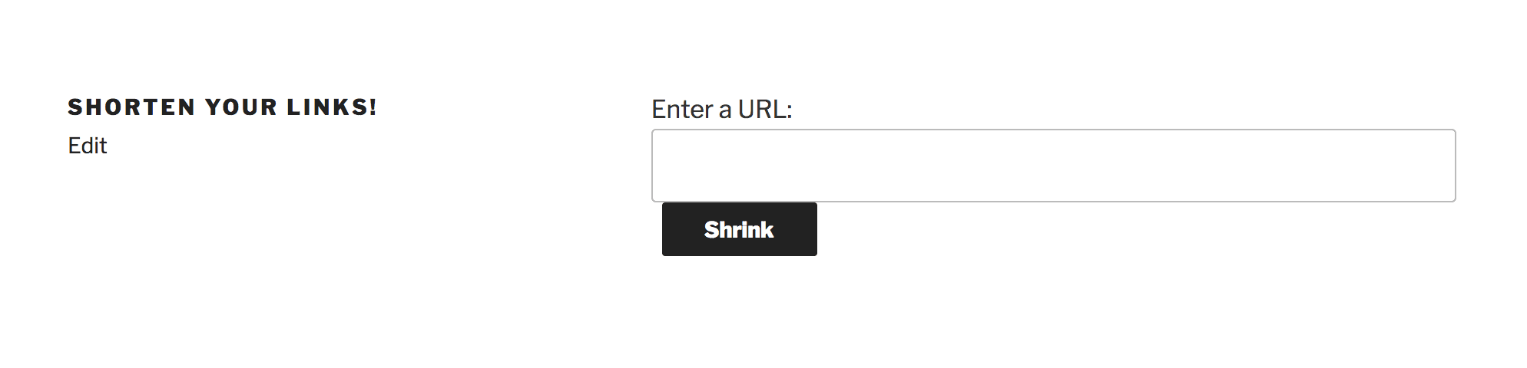Place the cursor in the URL input box

[1053, 166]
